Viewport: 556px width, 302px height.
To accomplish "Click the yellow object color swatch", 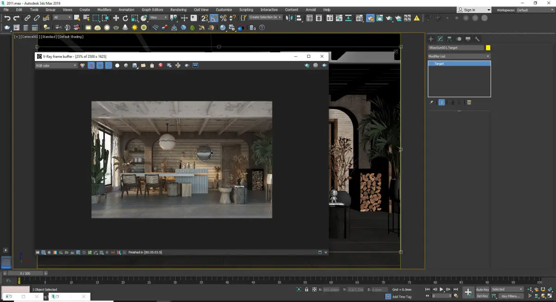I will (488, 48).
